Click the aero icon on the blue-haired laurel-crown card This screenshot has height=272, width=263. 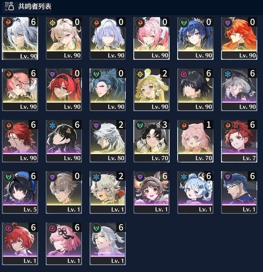(184, 23)
